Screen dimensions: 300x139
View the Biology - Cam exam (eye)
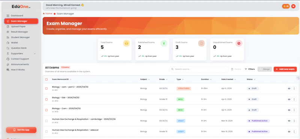tap(289, 110)
